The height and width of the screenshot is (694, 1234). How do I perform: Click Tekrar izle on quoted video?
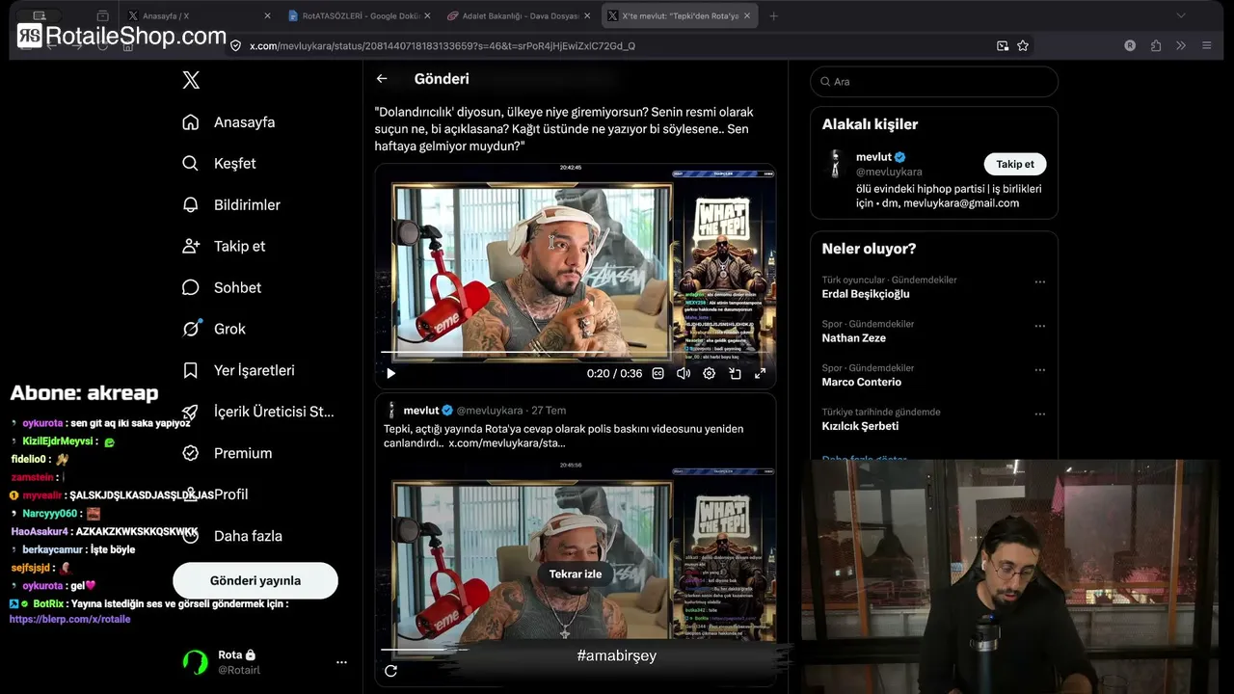pyautogui.click(x=576, y=574)
